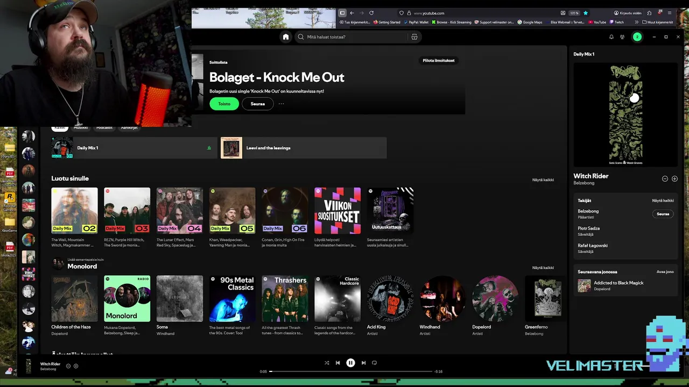Open the Browse icon in Spotify search bar
The width and height of the screenshot is (689, 387).
(x=414, y=37)
